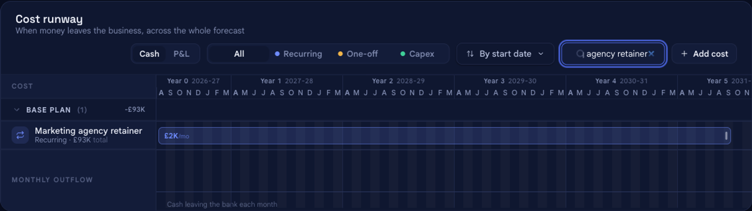Filter by Capex costs
Screen dimensions: 752x211
[x=417, y=54]
